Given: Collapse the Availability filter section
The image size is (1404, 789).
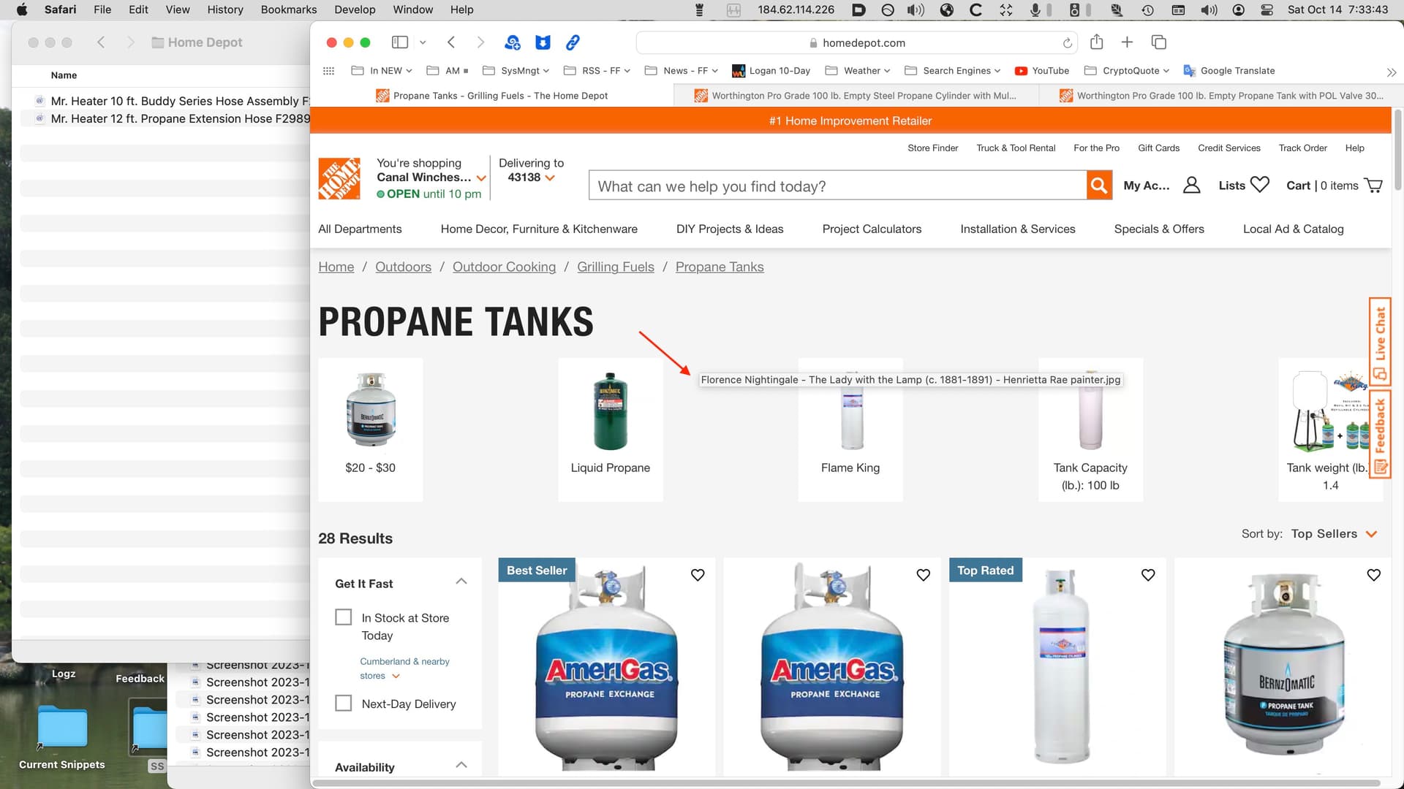Looking at the screenshot, I should [461, 765].
